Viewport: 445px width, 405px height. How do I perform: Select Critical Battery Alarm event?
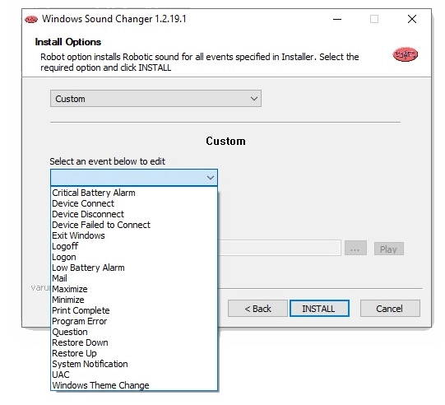[134, 193]
